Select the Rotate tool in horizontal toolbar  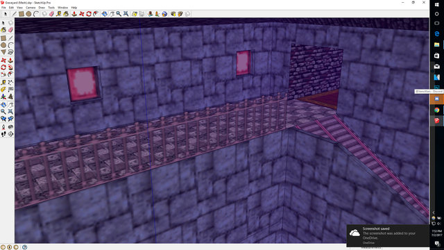click(x=89, y=14)
